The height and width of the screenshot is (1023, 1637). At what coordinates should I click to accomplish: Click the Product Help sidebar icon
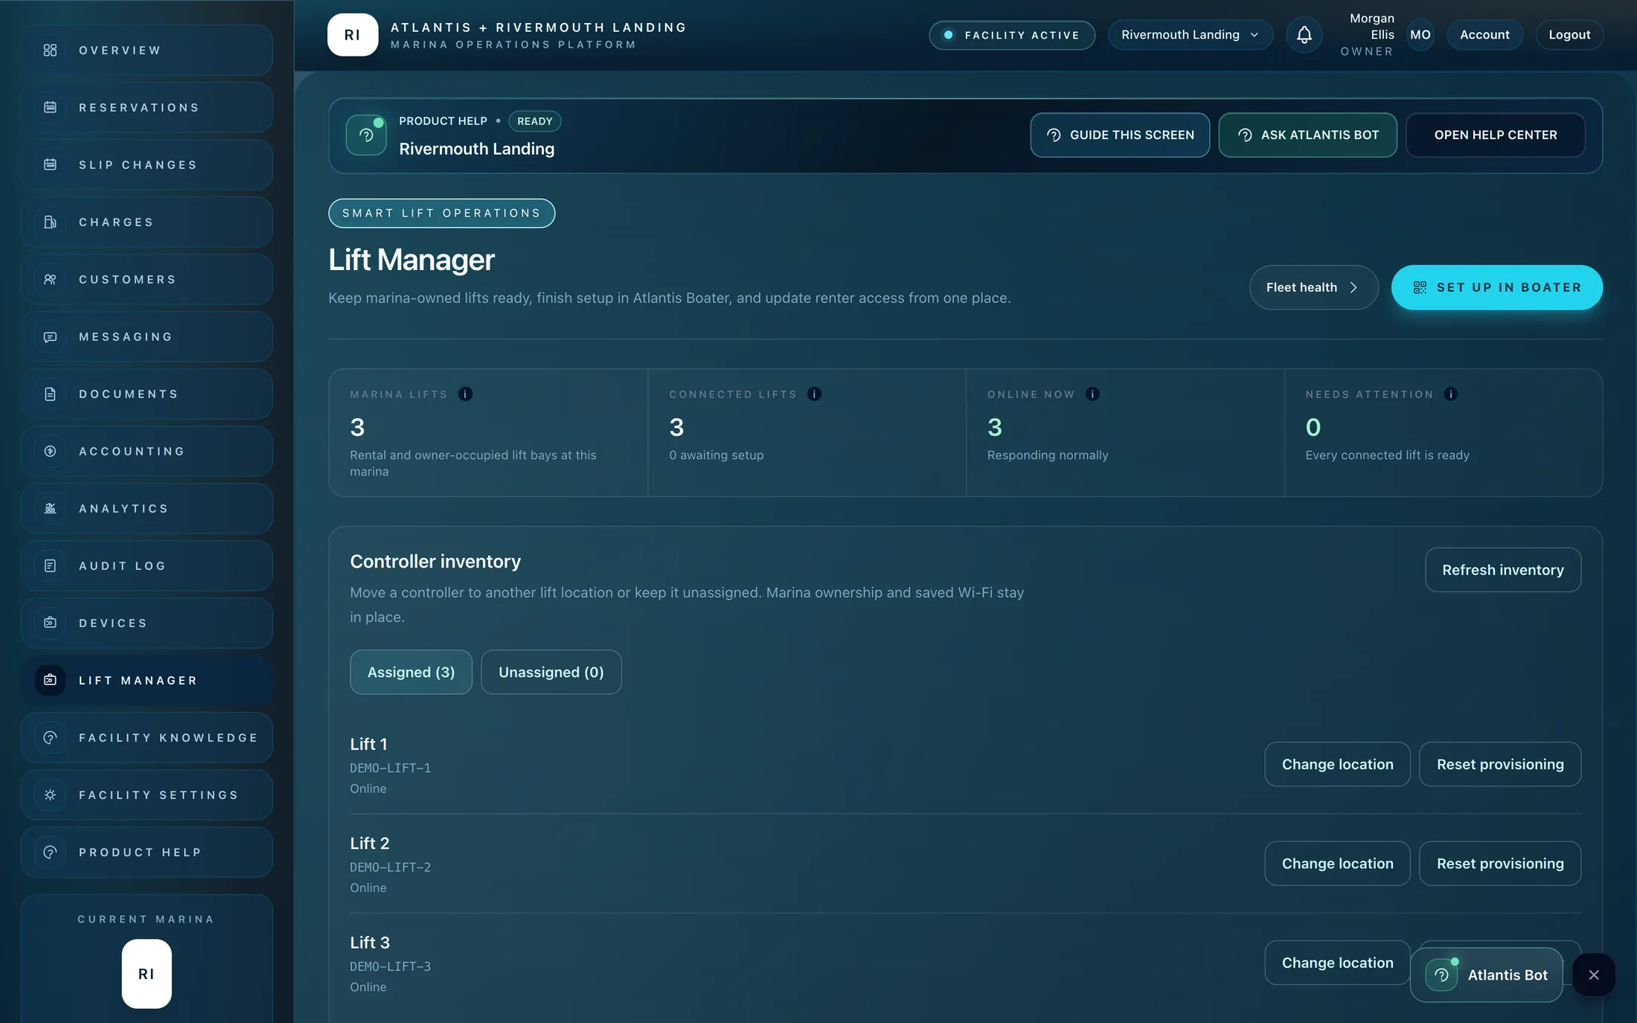coord(50,852)
